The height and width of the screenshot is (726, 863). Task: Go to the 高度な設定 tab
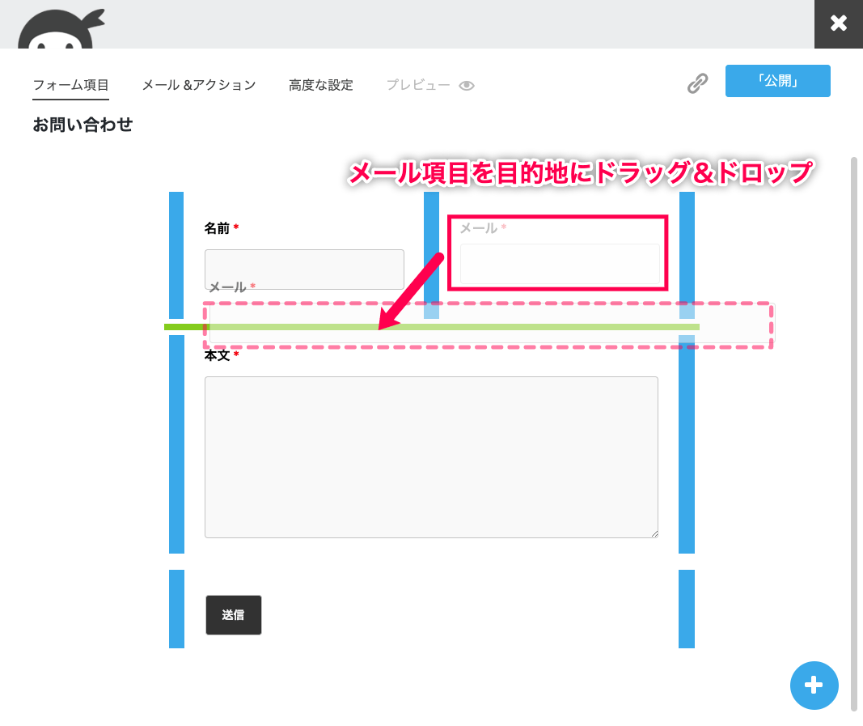320,85
